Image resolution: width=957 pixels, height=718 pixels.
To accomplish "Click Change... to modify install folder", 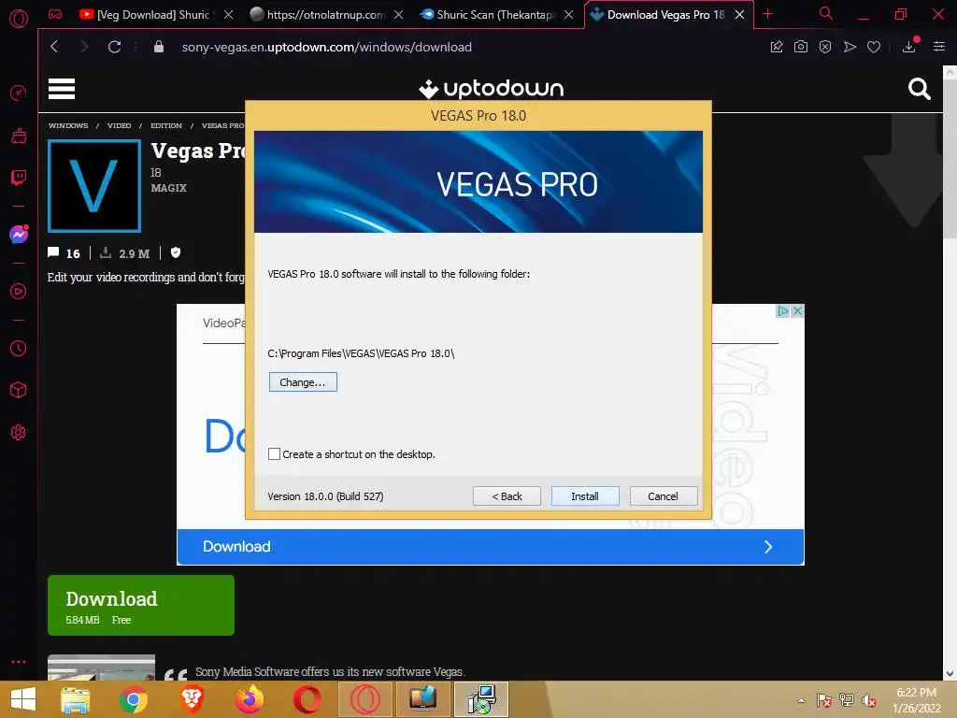I will 303,382.
